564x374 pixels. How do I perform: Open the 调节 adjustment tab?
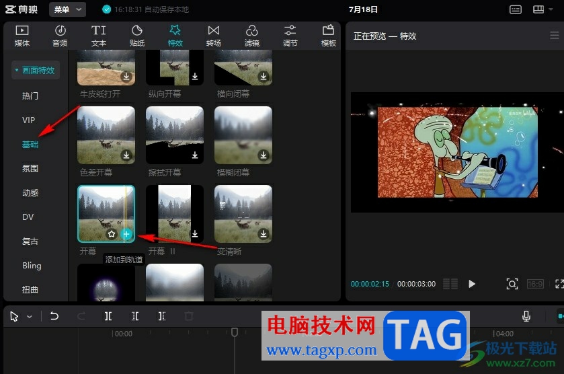[x=290, y=36]
